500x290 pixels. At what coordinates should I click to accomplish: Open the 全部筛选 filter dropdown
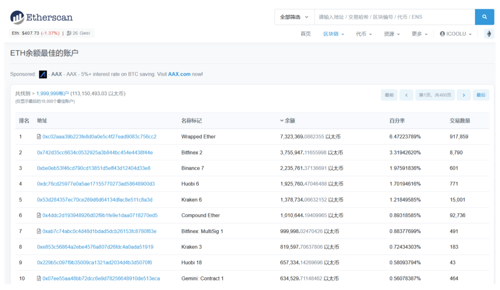[294, 17]
